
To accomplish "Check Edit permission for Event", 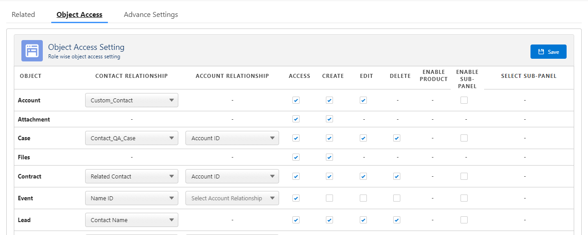I will click(363, 198).
